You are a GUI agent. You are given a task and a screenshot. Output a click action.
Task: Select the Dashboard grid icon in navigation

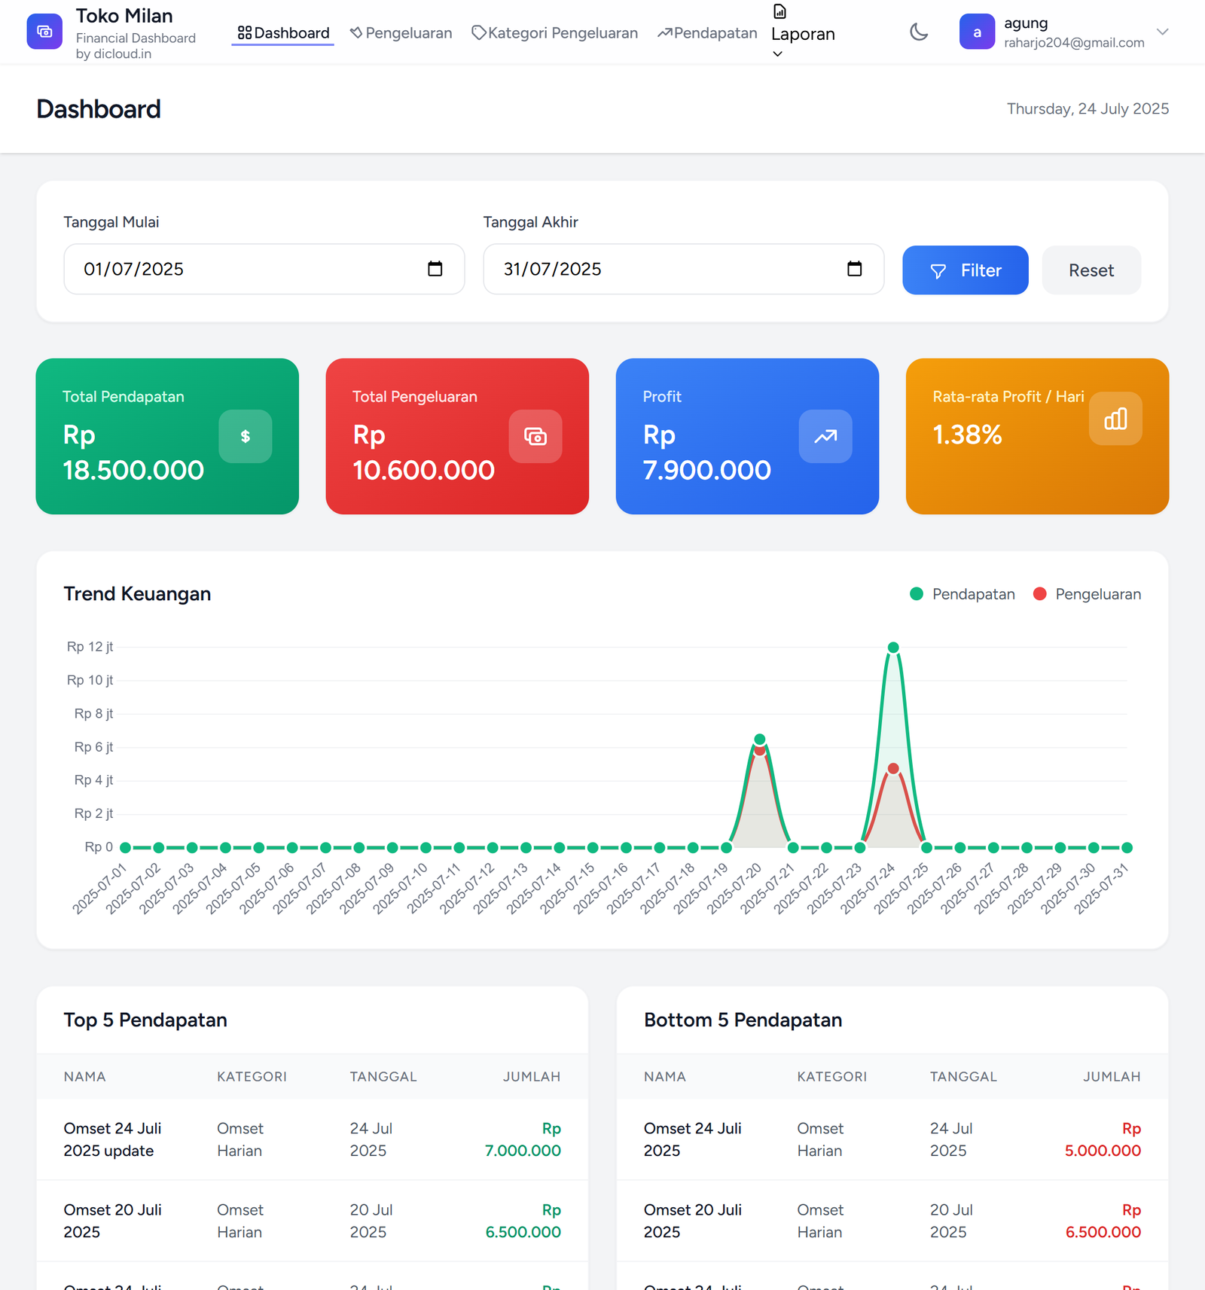tap(243, 32)
